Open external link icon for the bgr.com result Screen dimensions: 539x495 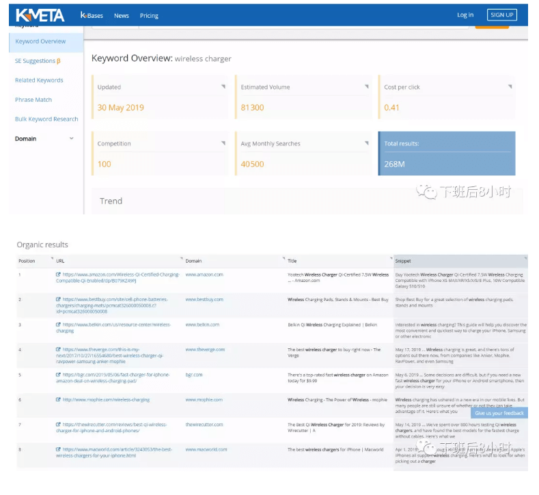[x=58, y=375]
